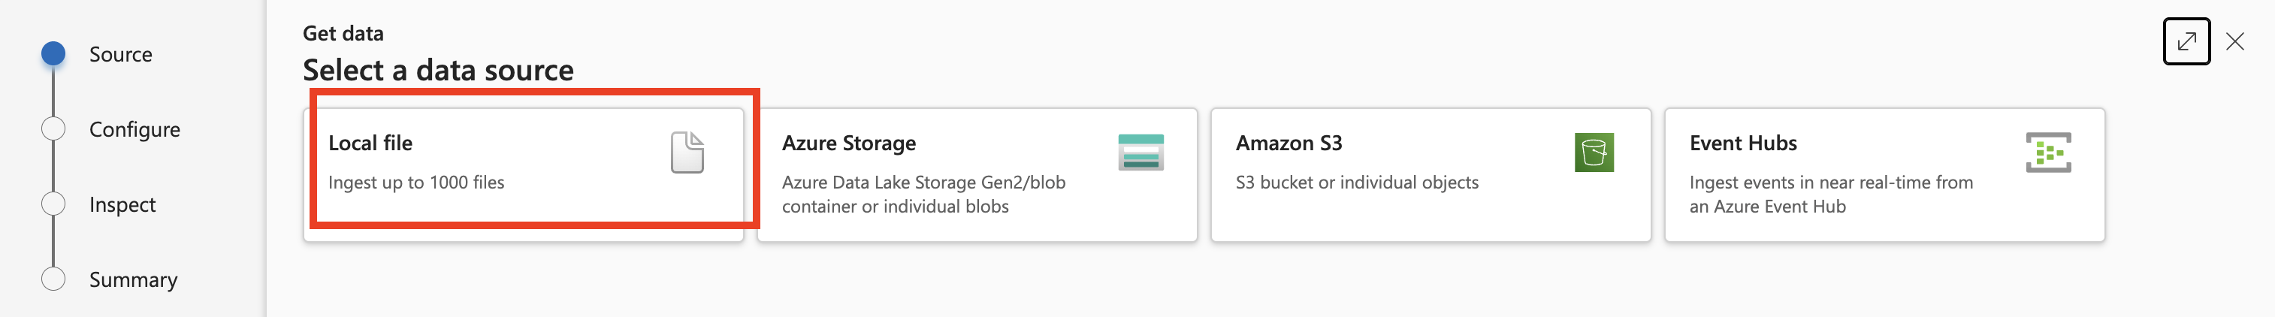Expand the Get data dialog to full screen

click(2185, 41)
